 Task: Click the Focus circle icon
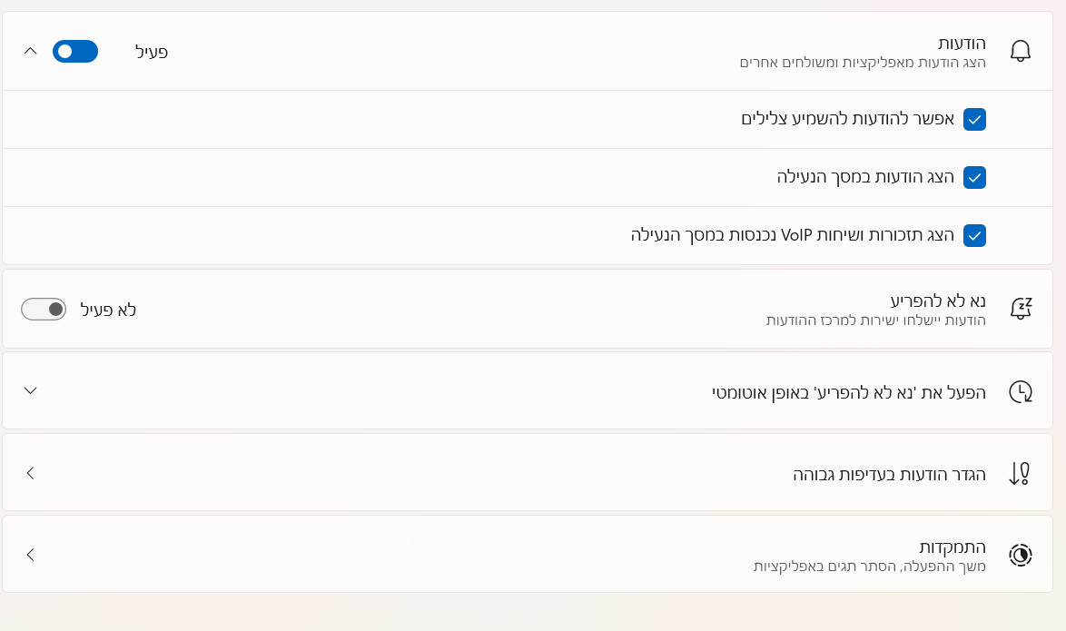click(x=1021, y=555)
